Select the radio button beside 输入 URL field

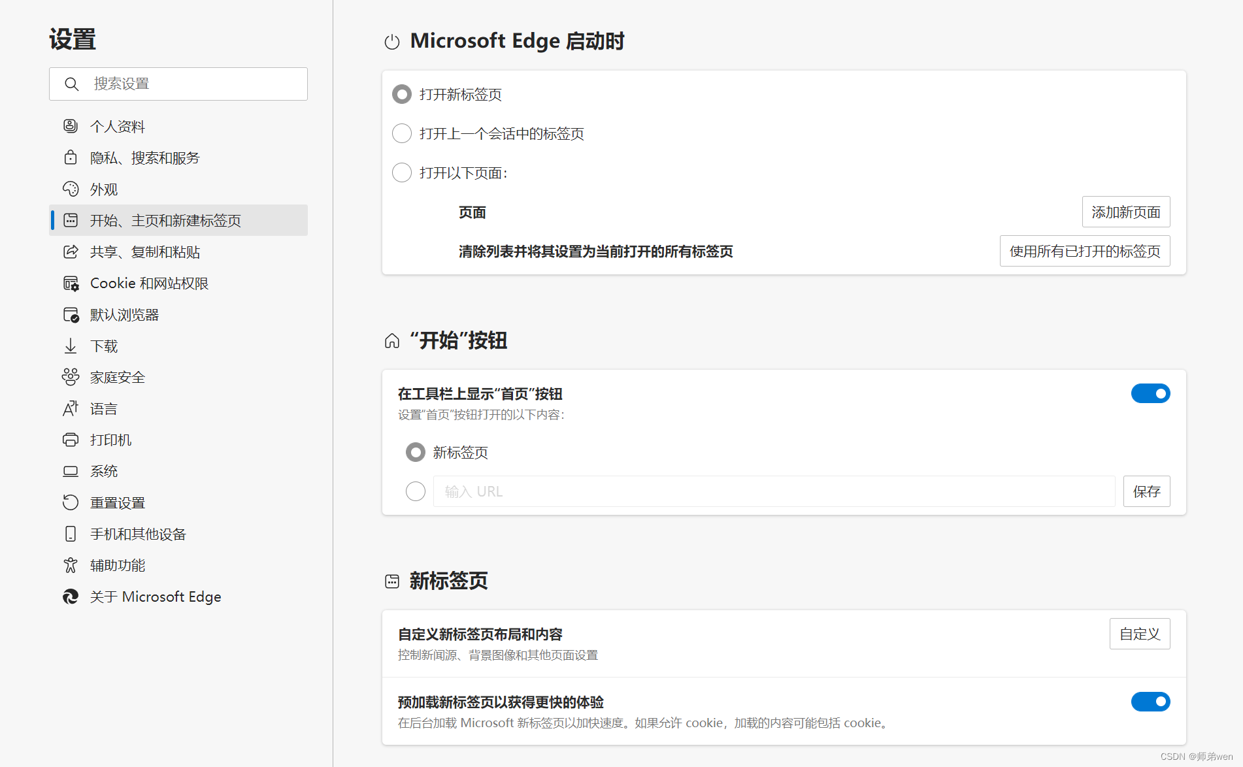tap(416, 491)
